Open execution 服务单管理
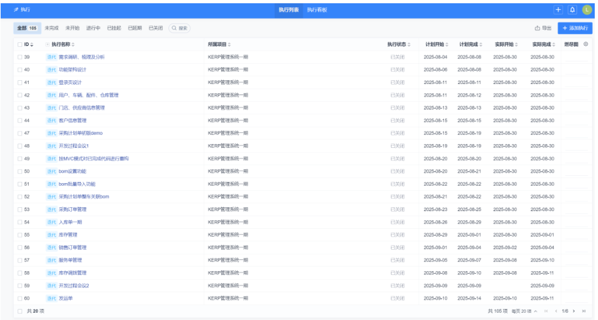 (x=70, y=260)
